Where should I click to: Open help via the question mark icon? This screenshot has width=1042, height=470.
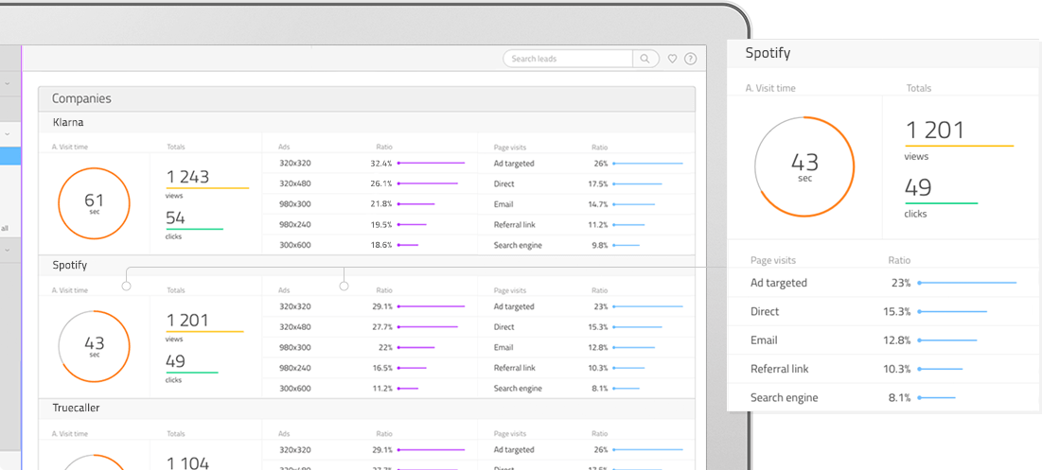(691, 59)
